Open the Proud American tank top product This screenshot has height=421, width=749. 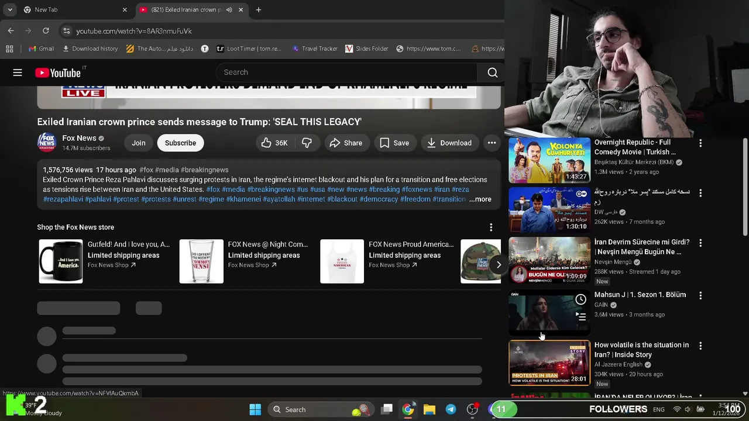[342, 261]
